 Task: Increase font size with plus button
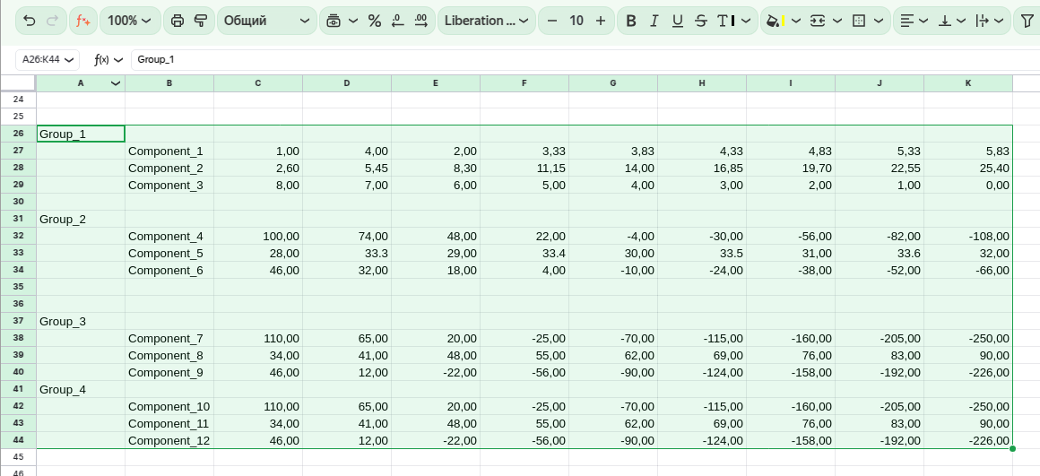[x=601, y=21]
